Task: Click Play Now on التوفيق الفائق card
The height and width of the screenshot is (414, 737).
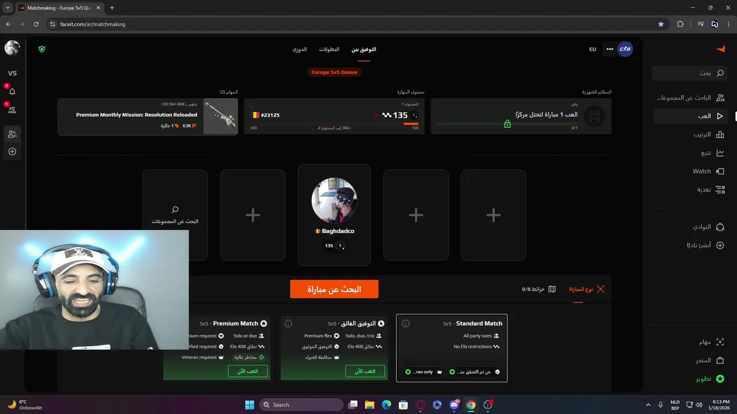Action: click(x=365, y=371)
